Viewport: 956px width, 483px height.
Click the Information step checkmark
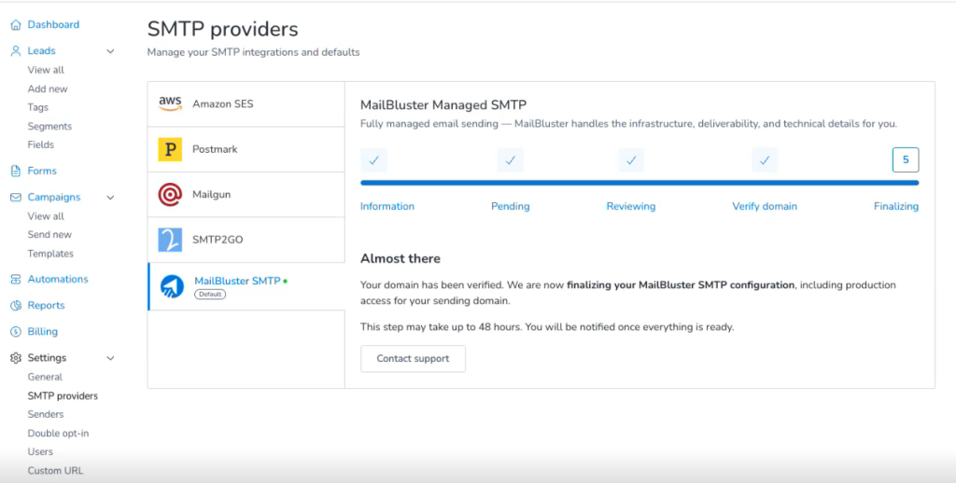[373, 160]
